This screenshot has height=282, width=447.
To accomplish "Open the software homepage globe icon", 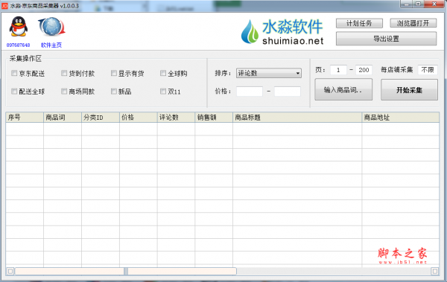I will 51,27.
